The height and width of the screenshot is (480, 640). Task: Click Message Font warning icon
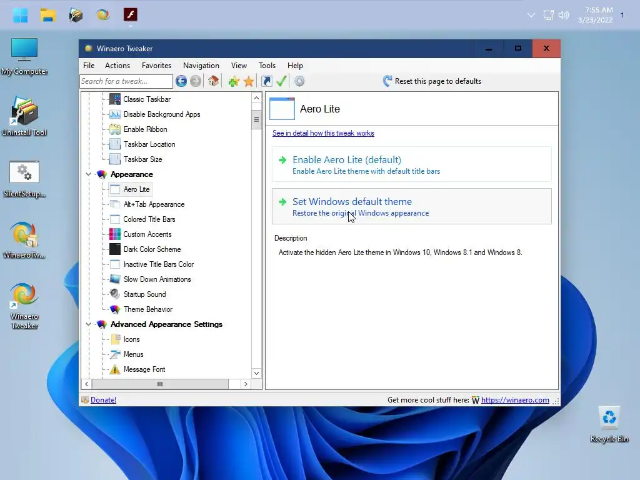[115, 369]
